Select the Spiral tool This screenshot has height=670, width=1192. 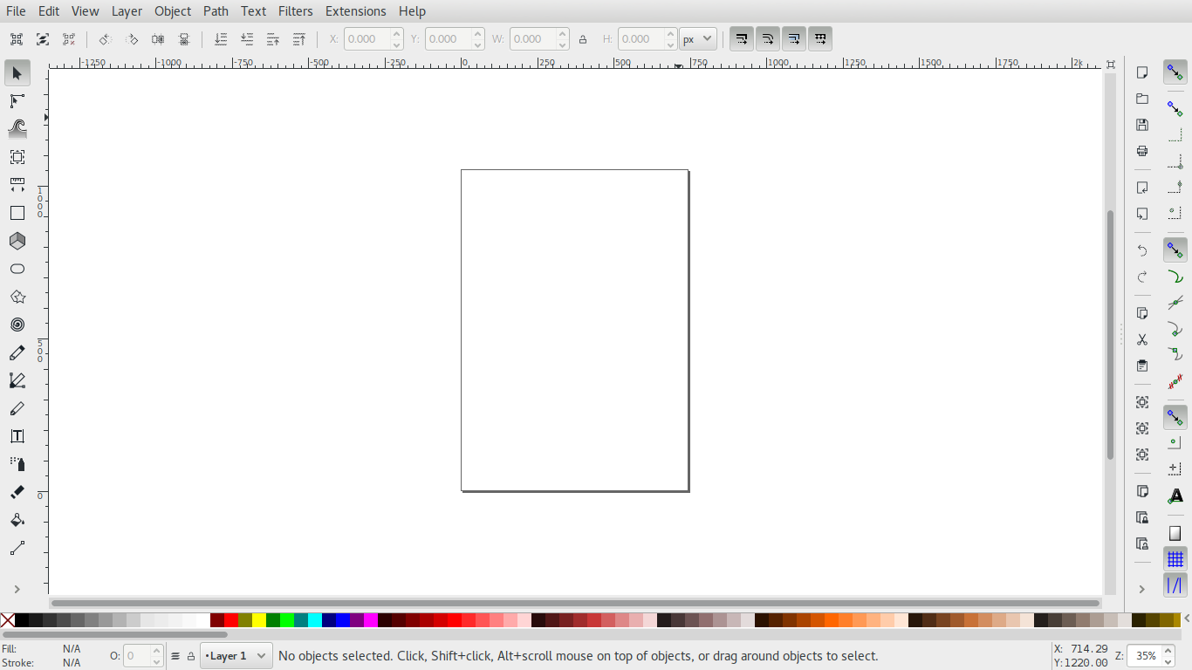click(x=17, y=325)
